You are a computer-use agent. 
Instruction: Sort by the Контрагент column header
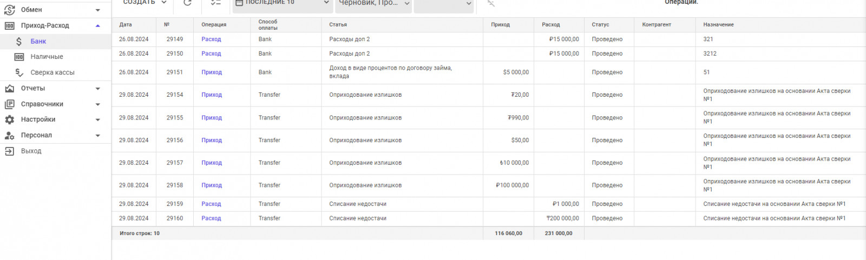point(657,25)
